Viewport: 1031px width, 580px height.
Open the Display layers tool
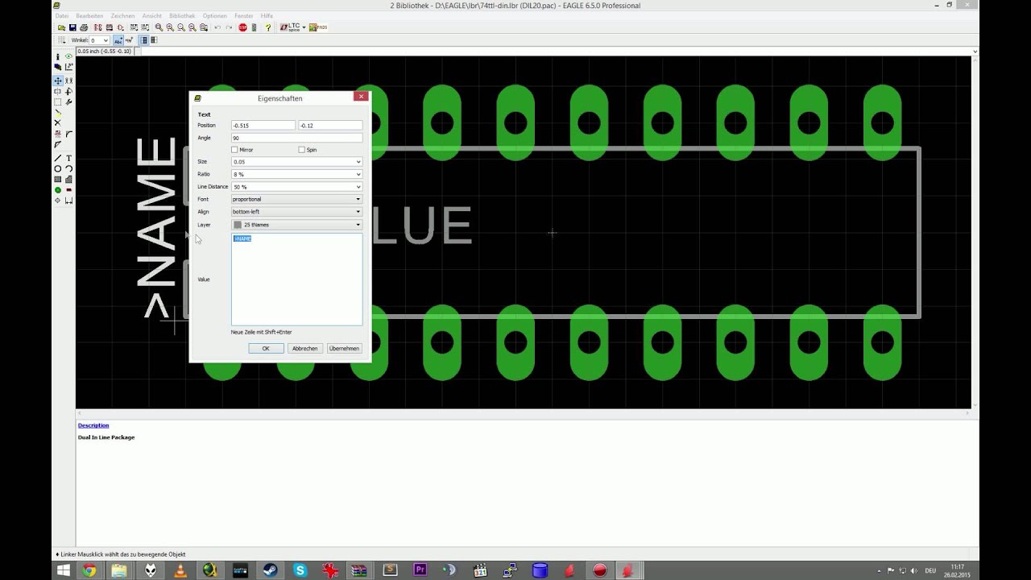pos(58,67)
